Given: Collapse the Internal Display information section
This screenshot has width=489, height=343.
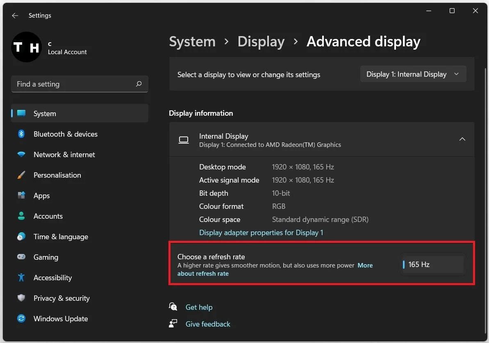Looking at the screenshot, I should coord(462,139).
